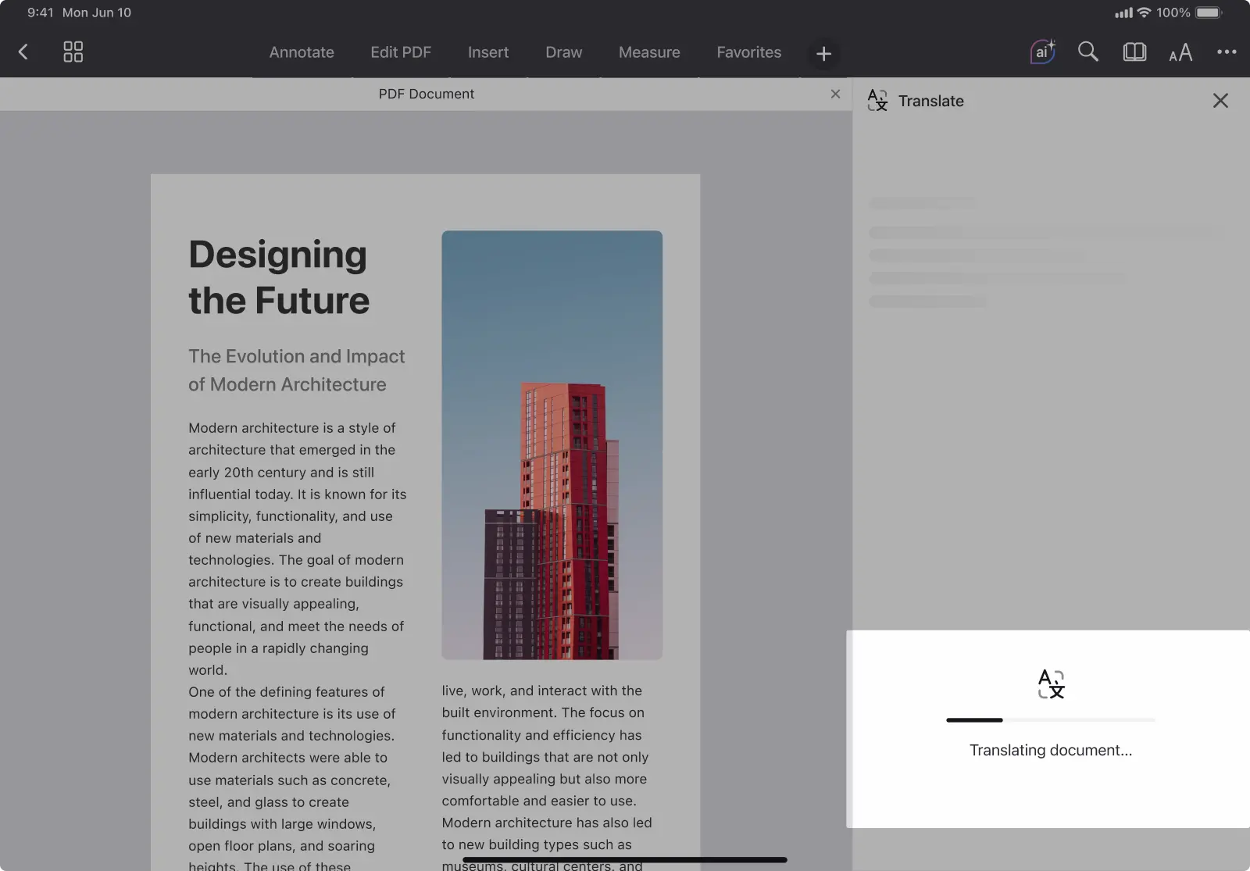Click the Designing the Future heading
The height and width of the screenshot is (871, 1250).
279,277
